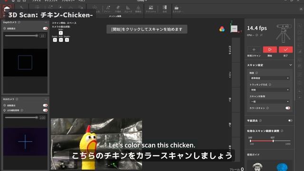Open the export (エクスポート) tool
This screenshot has width=304, height=171.
[177, 9]
